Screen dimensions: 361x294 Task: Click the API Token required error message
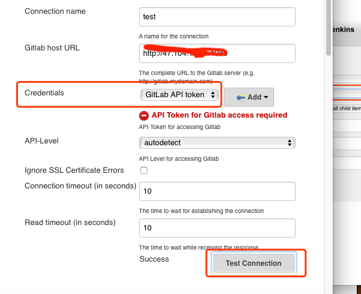tap(219, 115)
